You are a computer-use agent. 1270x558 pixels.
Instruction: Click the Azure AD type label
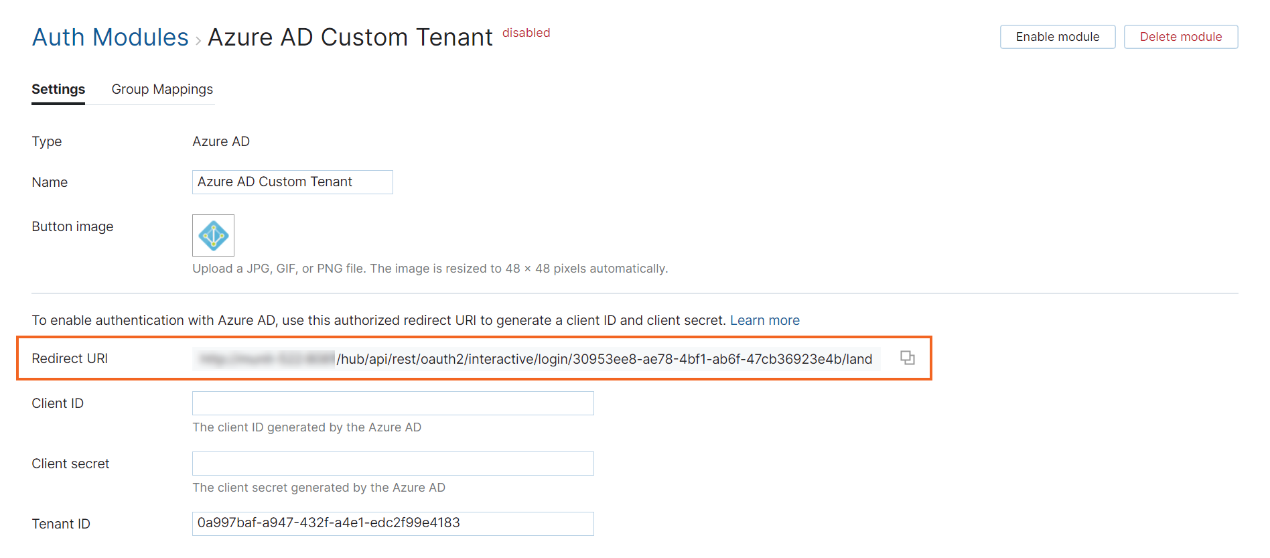tap(221, 141)
